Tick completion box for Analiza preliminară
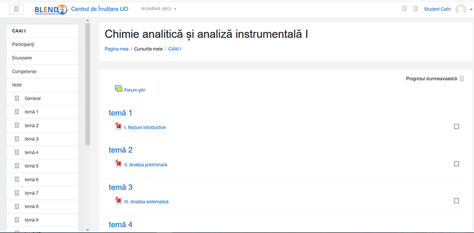This screenshot has height=233, width=474. [456, 164]
